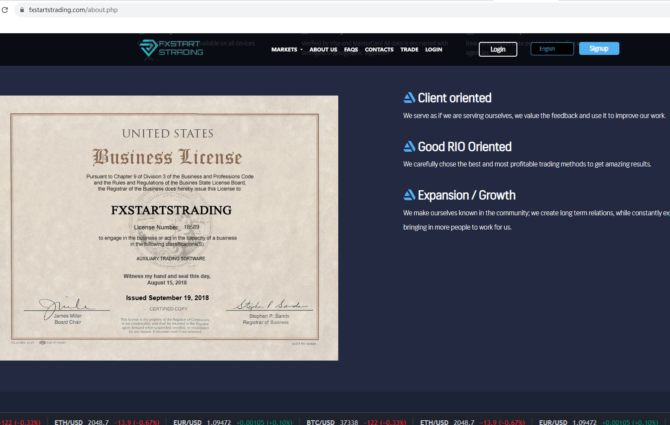
Task: Reload the page with the refresh icon
Action: [5, 10]
